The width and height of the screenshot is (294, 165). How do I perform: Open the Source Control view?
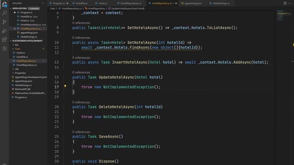[5, 22]
